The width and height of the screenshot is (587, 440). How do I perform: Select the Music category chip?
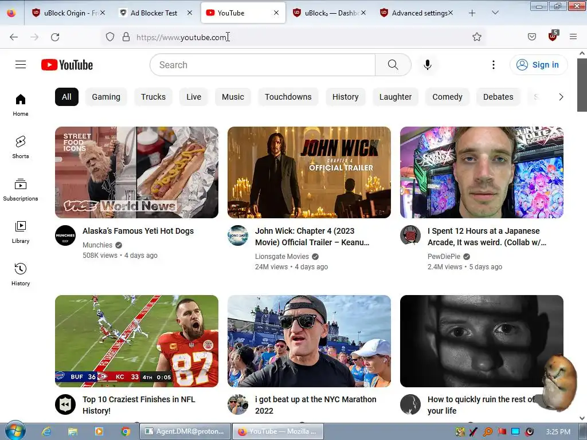click(x=233, y=97)
